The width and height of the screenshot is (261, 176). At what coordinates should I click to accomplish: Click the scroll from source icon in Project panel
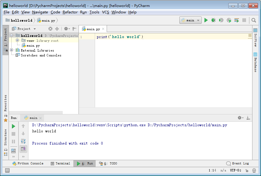(x=50, y=29)
